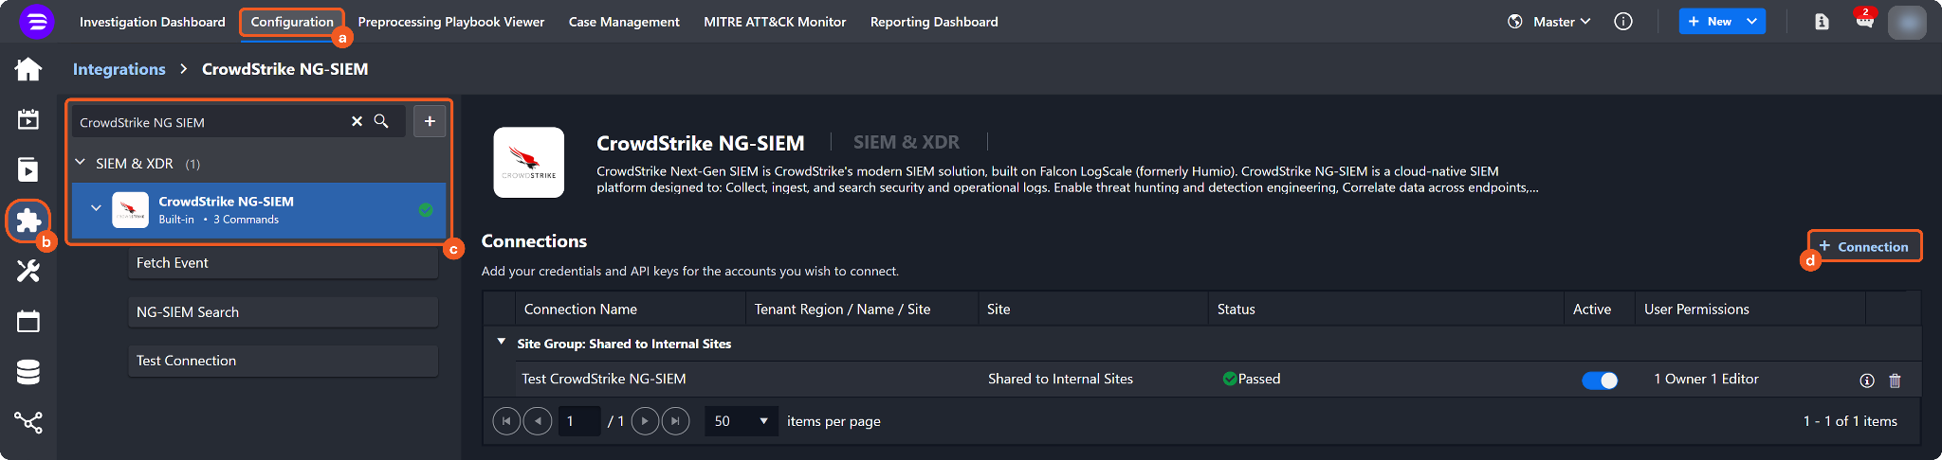View info for Test CrowdStrike NG-SIEM connection

1866,380
